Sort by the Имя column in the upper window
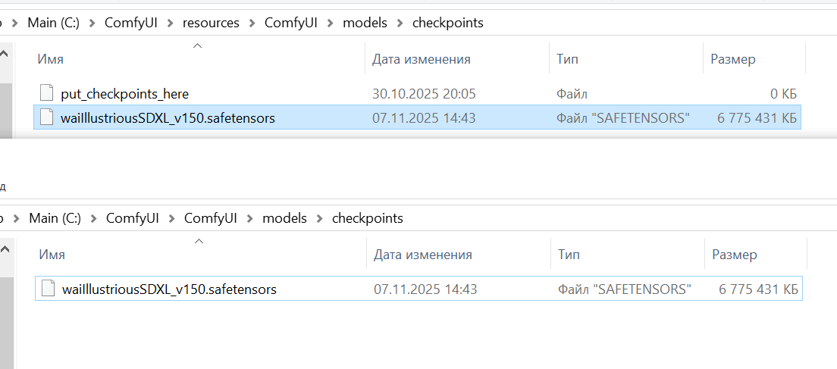The height and width of the screenshot is (369, 837). point(50,59)
